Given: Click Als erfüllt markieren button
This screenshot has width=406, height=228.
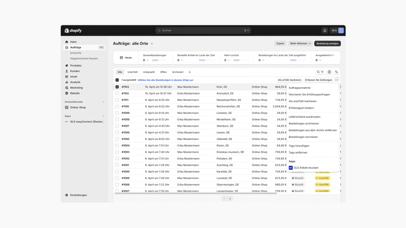Looking at the screenshot, I should click(x=289, y=80).
